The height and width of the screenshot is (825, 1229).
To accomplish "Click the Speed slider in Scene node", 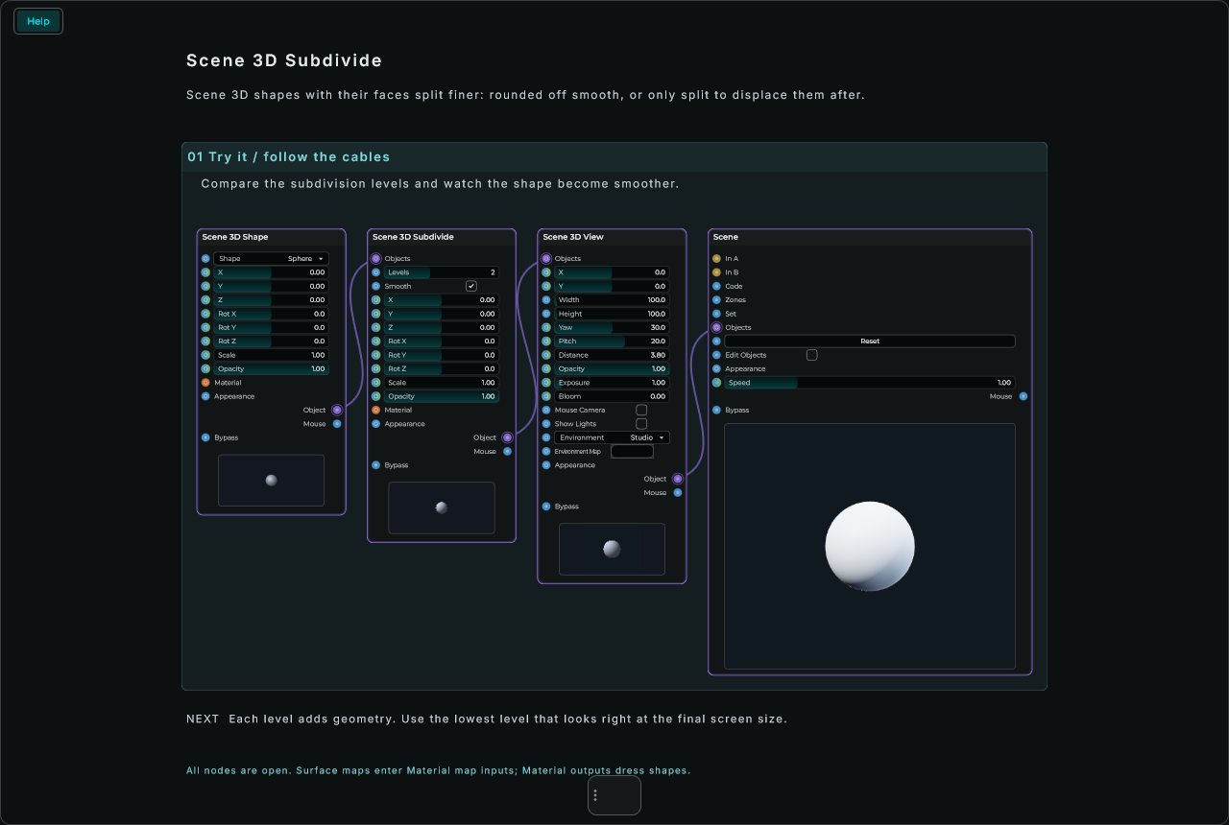I will 870,383.
